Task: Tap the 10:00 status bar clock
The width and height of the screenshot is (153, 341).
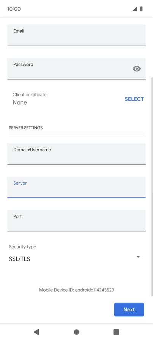Action: pos(14,9)
